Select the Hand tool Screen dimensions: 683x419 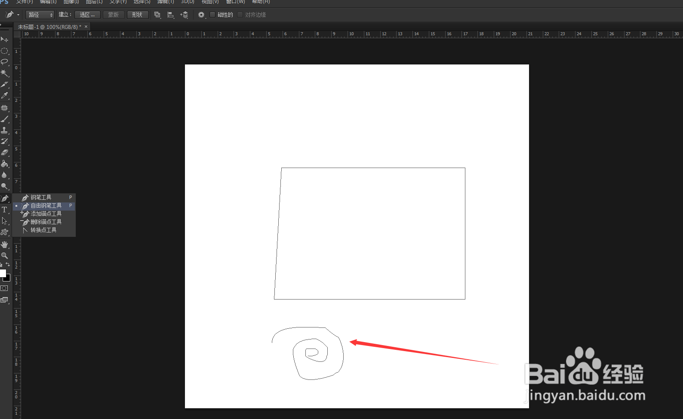point(4,245)
